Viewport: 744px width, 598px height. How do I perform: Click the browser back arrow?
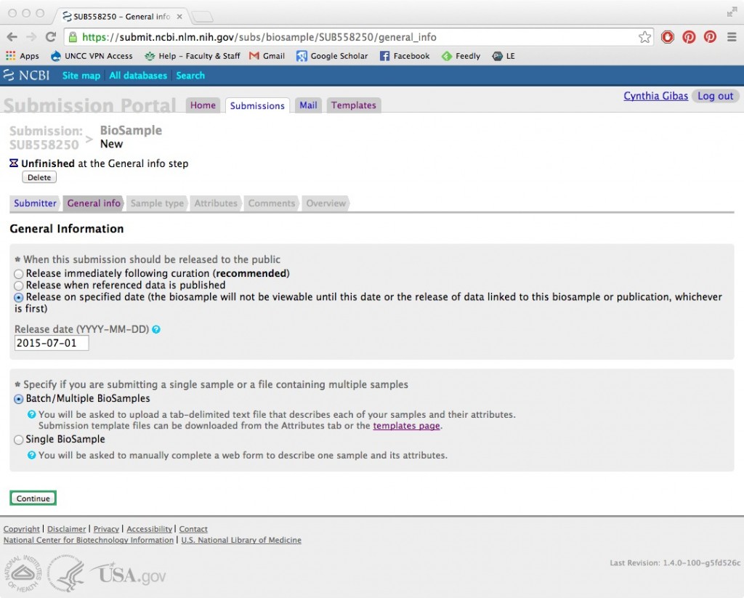click(12, 37)
